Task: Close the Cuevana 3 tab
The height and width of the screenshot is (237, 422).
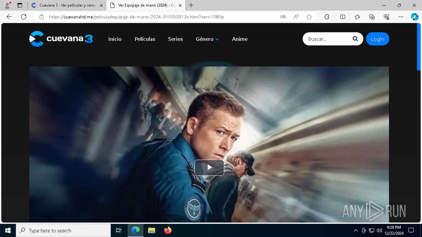Action: point(101,5)
